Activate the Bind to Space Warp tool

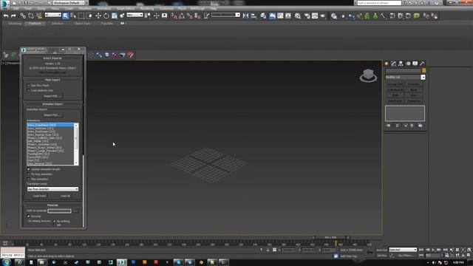coord(39,16)
